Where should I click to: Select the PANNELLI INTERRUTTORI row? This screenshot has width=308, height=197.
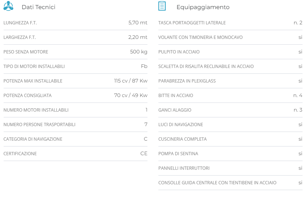[184, 168]
